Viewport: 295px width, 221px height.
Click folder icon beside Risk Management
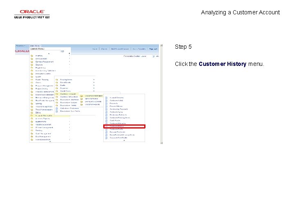(32, 140)
